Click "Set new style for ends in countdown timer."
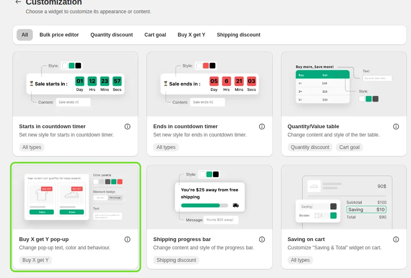 click(200, 135)
